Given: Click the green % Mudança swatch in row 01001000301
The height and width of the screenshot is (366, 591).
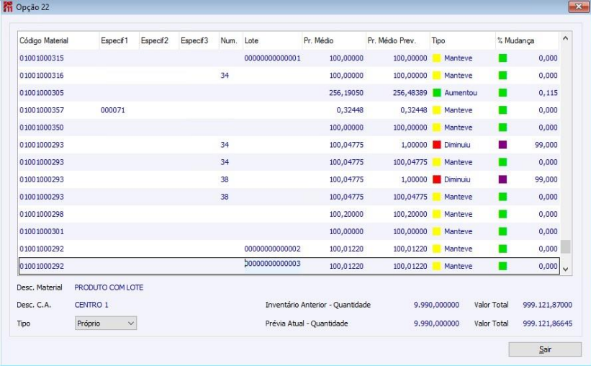Looking at the screenshot, I should [x=502, y=232].
